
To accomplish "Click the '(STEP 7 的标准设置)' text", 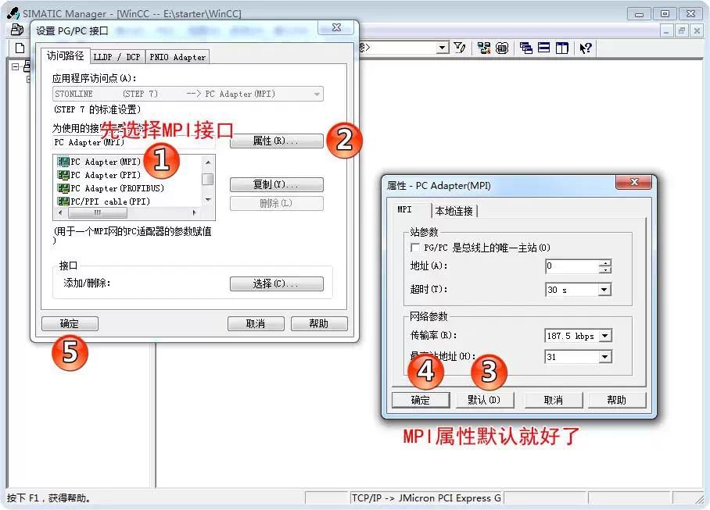I will click(x=97, y=109).
